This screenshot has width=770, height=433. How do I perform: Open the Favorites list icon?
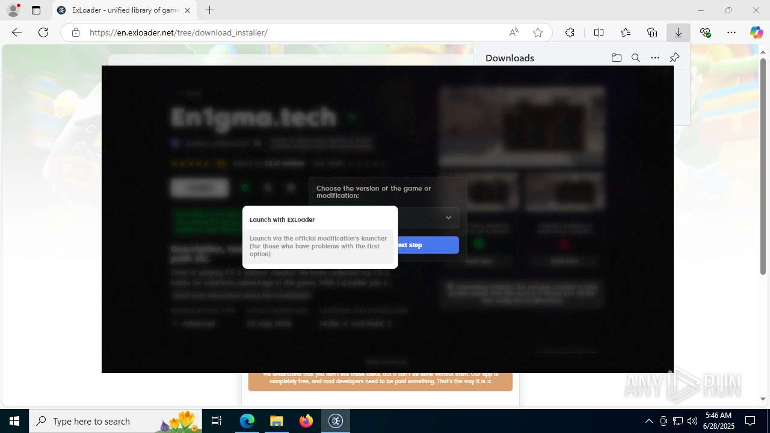626,32
